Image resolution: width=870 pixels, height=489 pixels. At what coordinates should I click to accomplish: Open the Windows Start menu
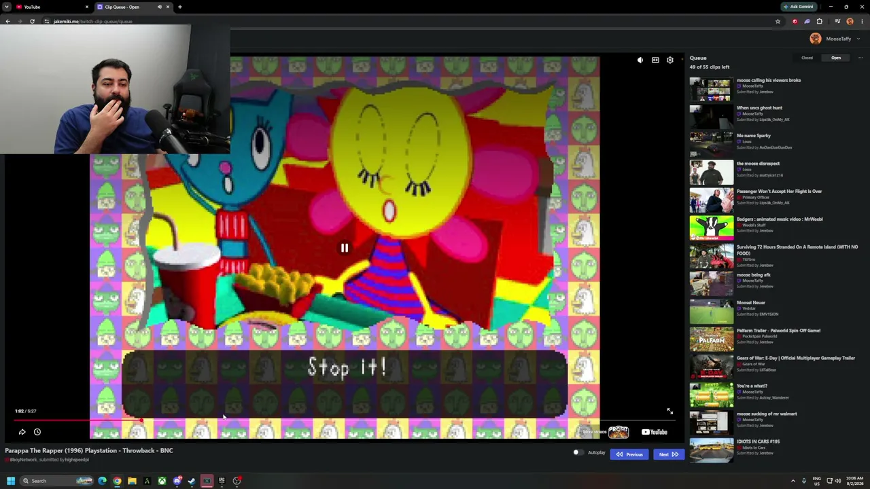tap(10, 481)
